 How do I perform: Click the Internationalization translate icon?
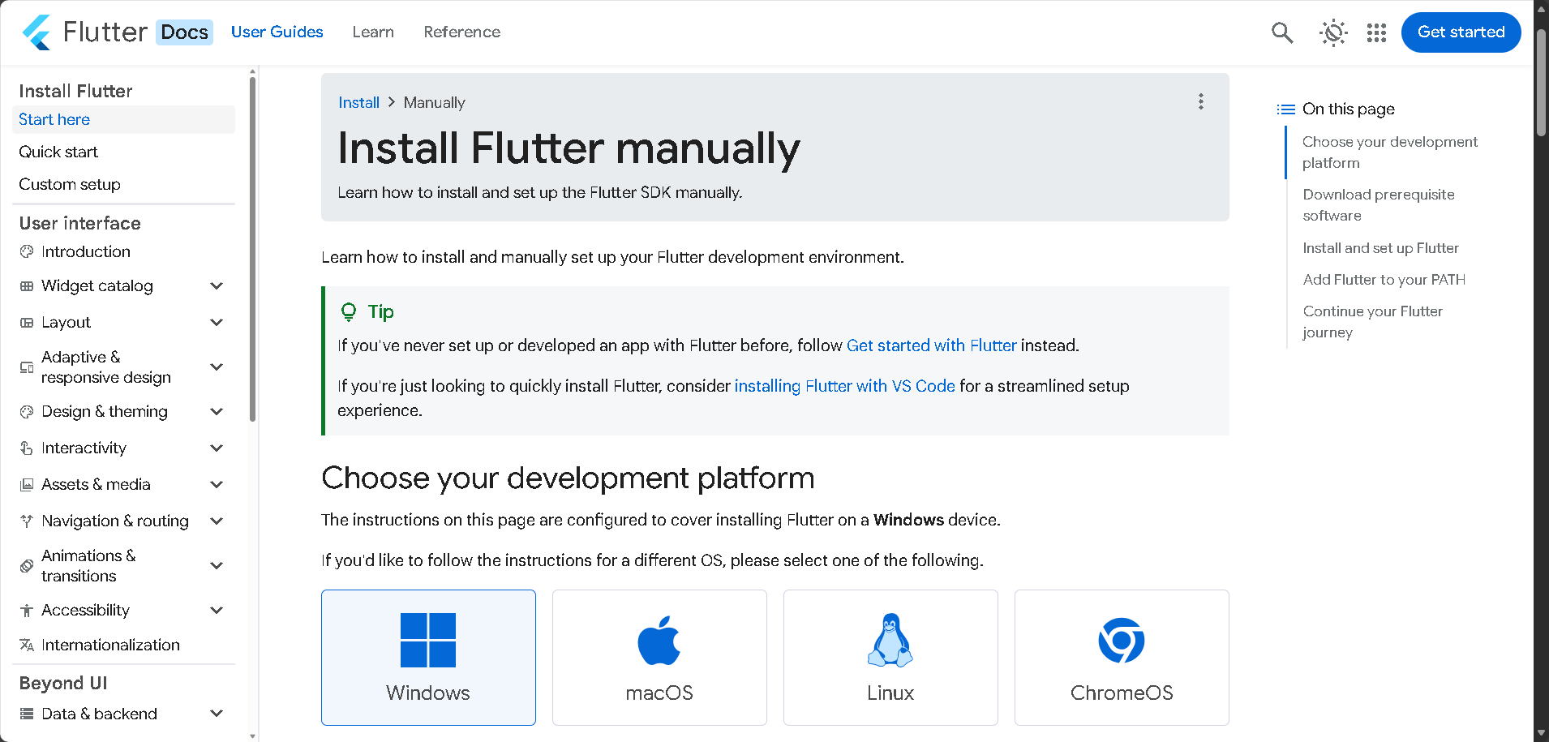pos(27,645)
